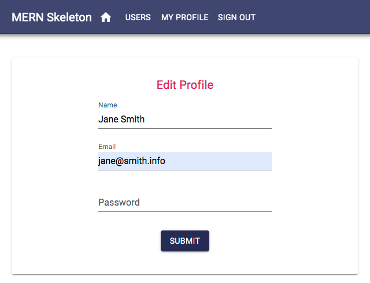The height and width of the screenshot is (283, 370).
Task: Click the MERN Skeleton app title
Action: click(x=51, y=17)
